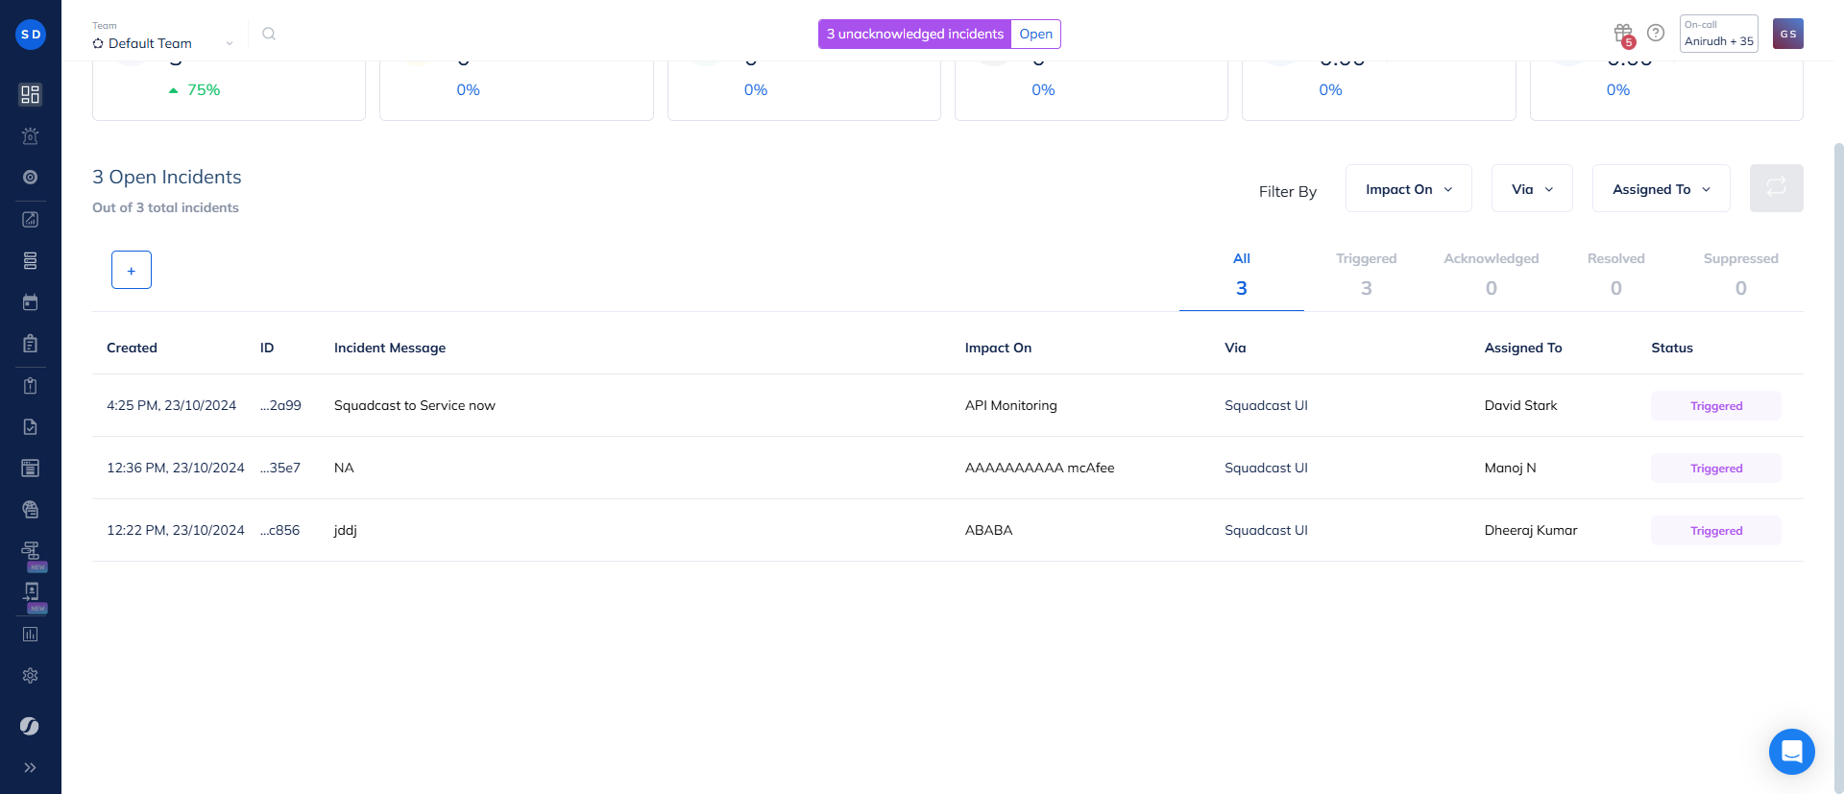The image size is (1844, 794).
Task: Open the services server-stack sidebar icon
Action: [31, 261]
